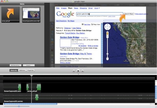Click the map zoom slider handle
157x108 pixels.
tap(107, 54)
